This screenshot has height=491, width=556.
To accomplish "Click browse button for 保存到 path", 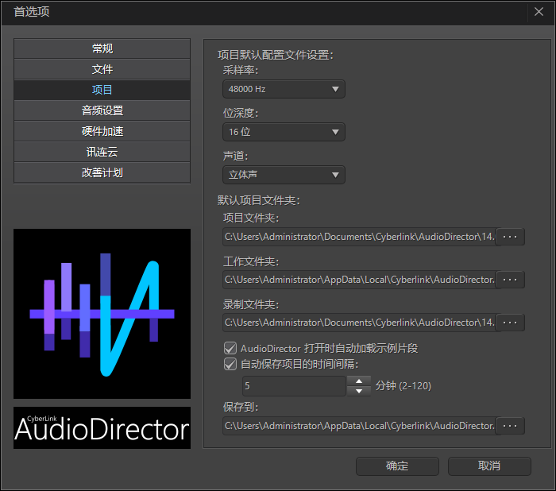I will click(511, 426).
